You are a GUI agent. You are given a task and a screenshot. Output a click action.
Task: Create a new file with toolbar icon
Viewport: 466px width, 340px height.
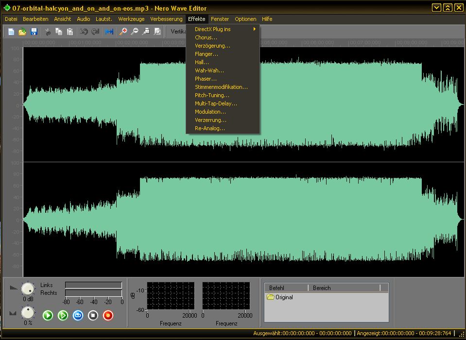[11, 32]
